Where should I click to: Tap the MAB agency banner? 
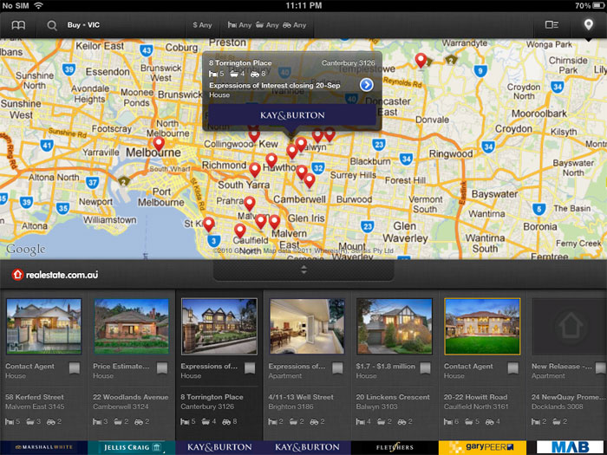(x=571, y=447)
